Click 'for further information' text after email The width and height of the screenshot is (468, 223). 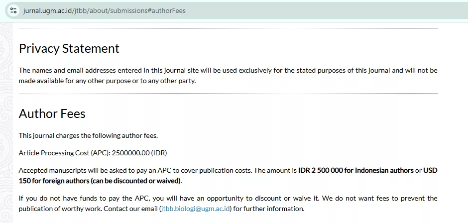[x=269, y=209]
